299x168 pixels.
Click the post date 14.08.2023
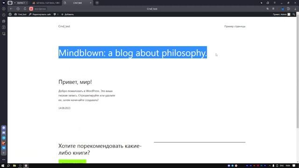64,108
